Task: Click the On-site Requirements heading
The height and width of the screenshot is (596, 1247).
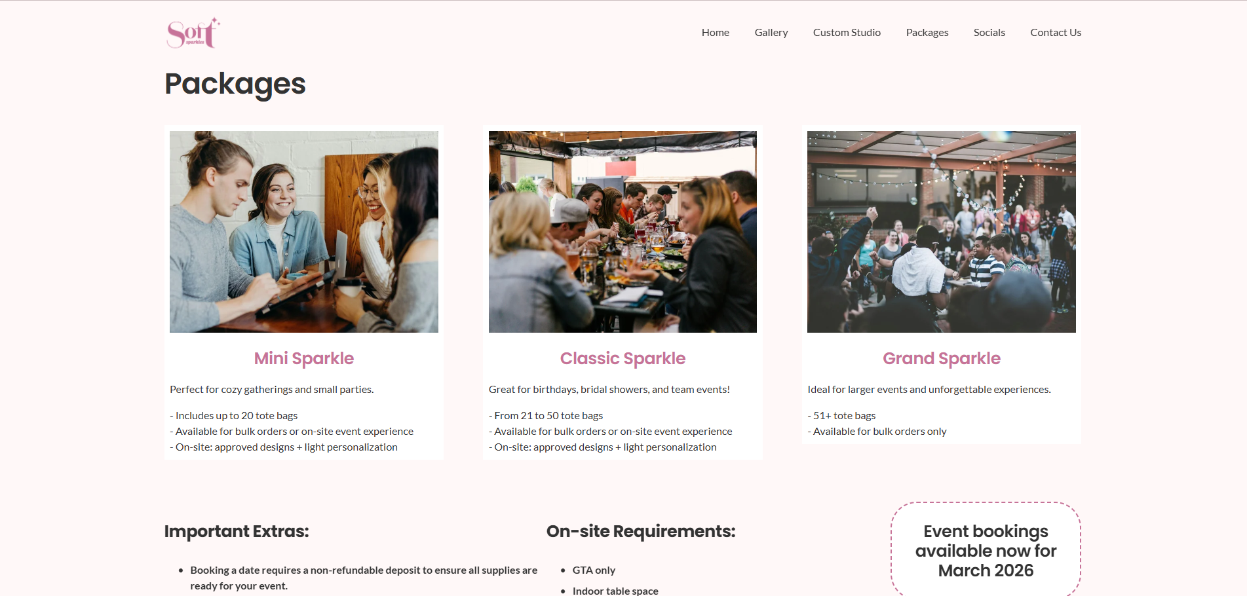Action: click(641, 531)
